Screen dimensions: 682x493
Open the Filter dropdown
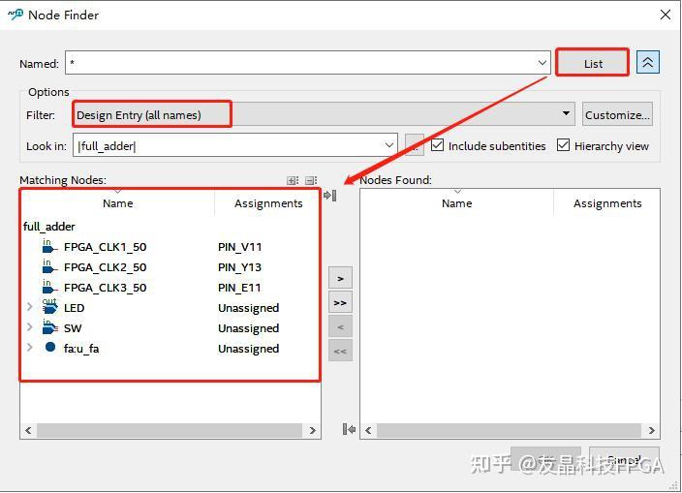pos(324,114)
